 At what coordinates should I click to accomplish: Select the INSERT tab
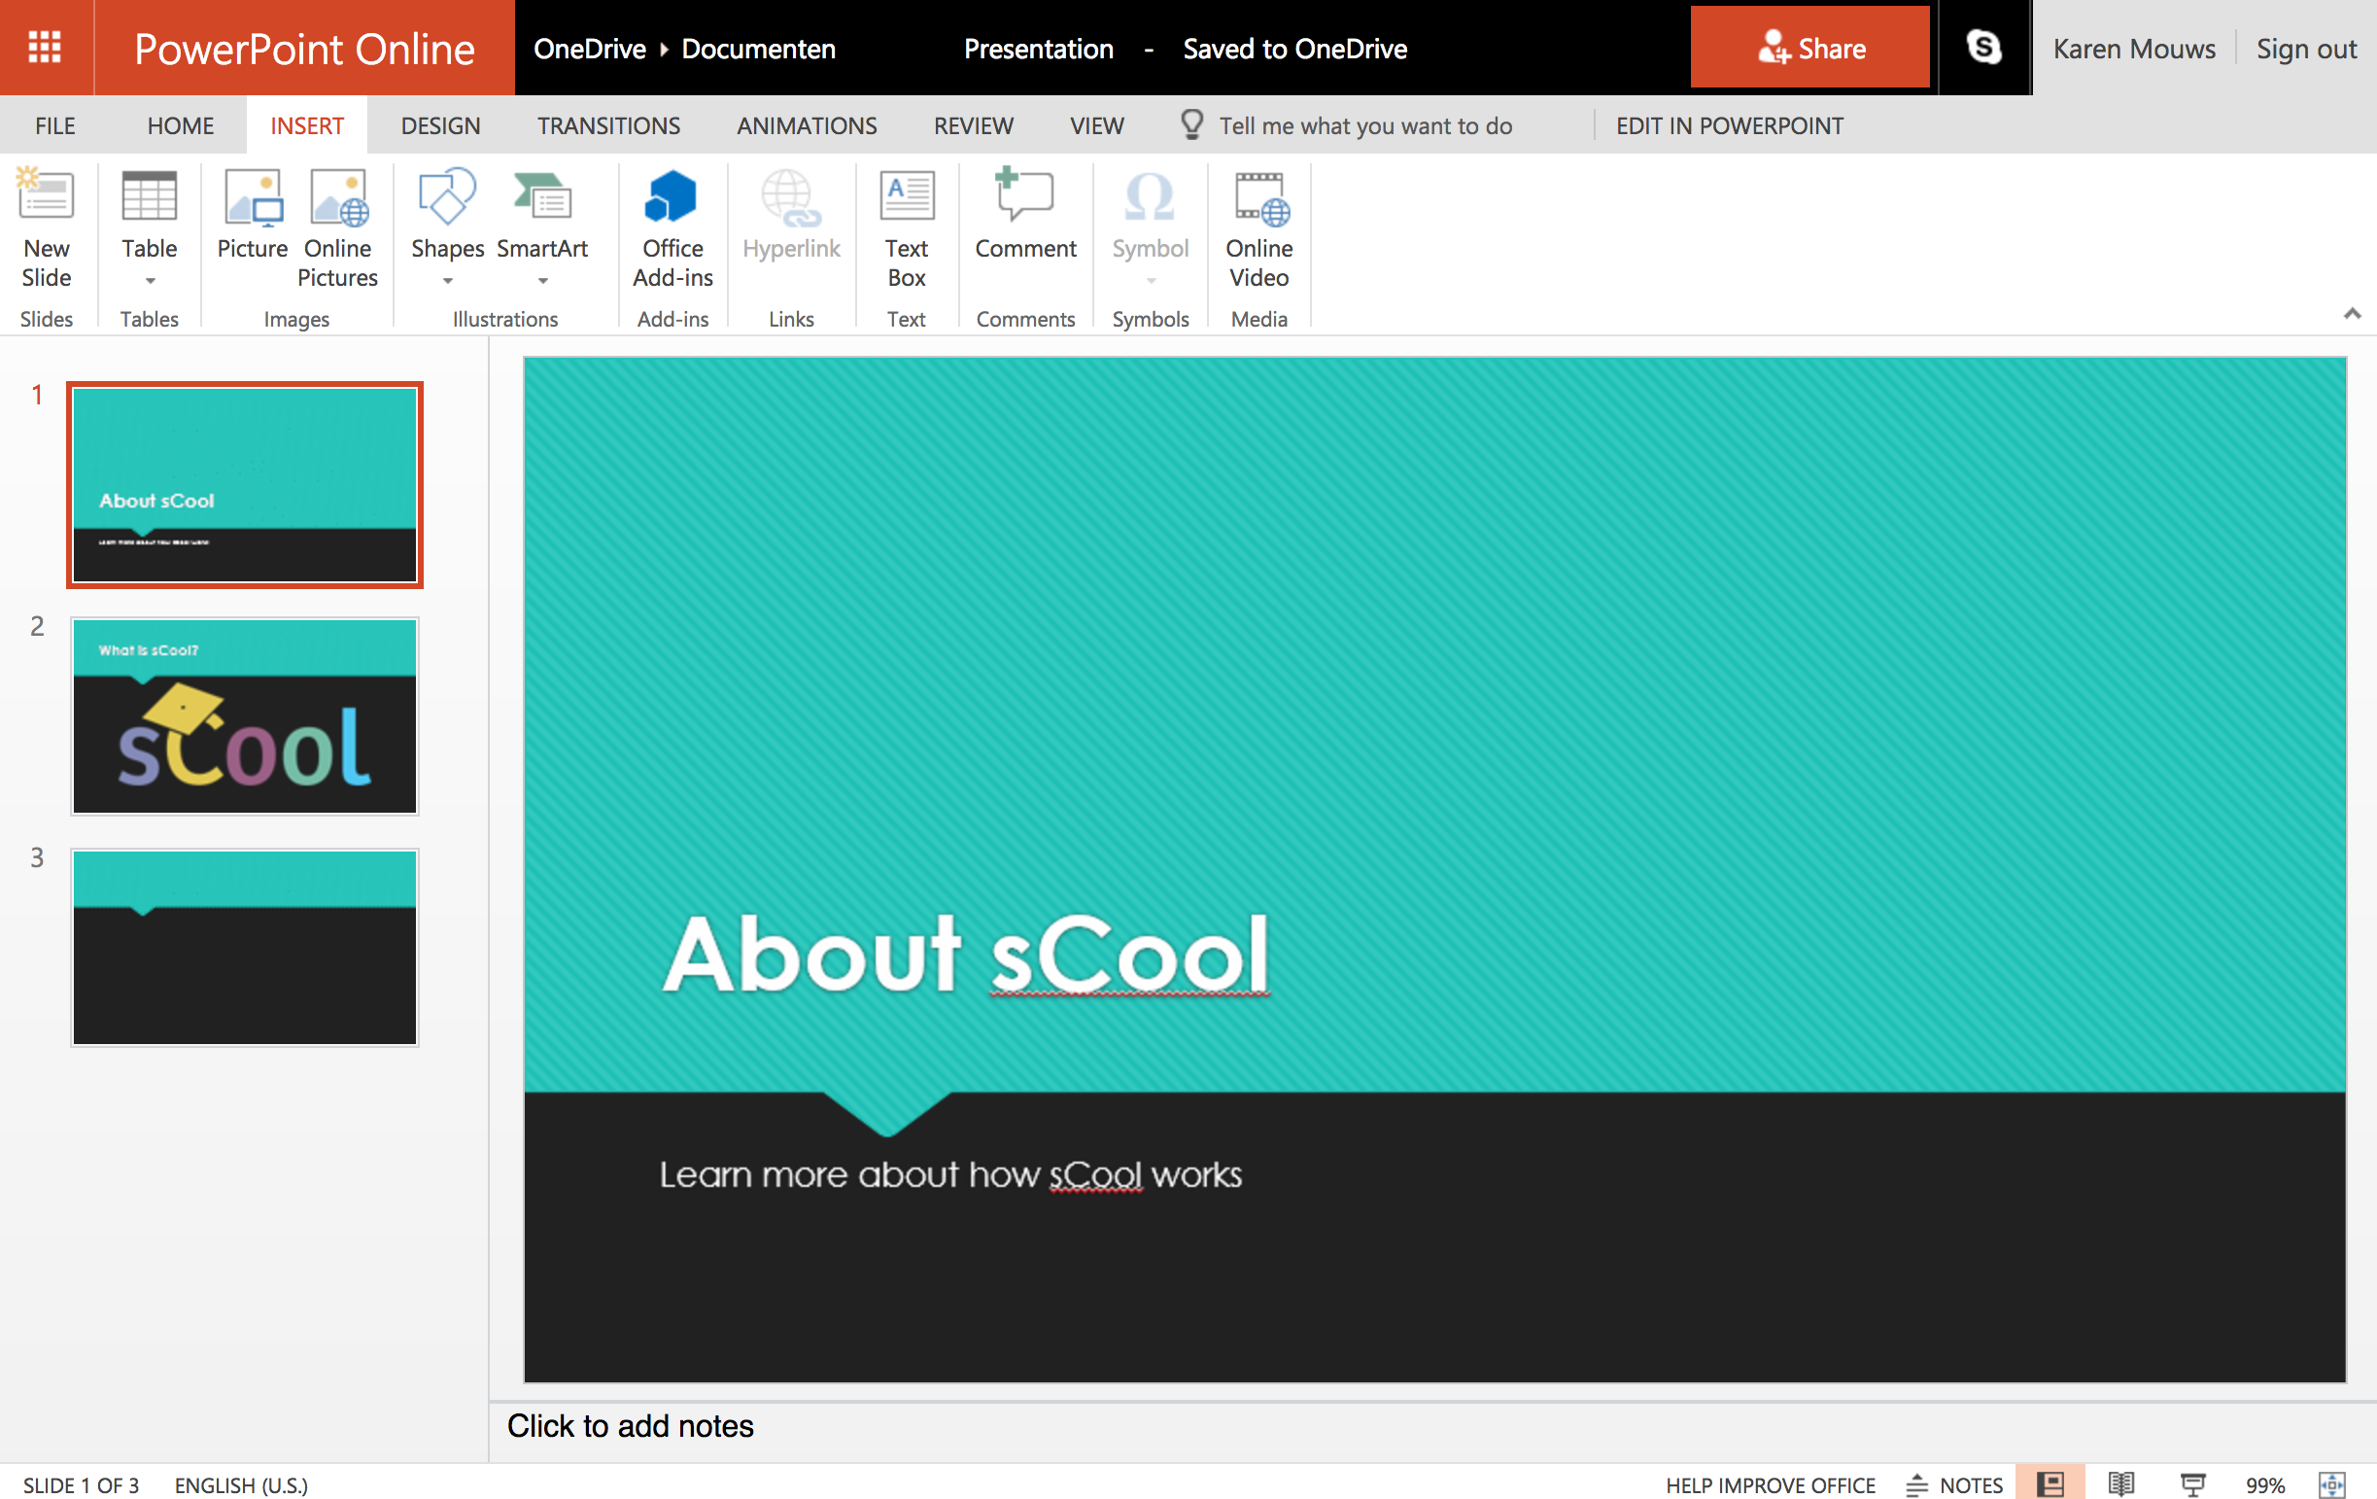pos(307,125)
